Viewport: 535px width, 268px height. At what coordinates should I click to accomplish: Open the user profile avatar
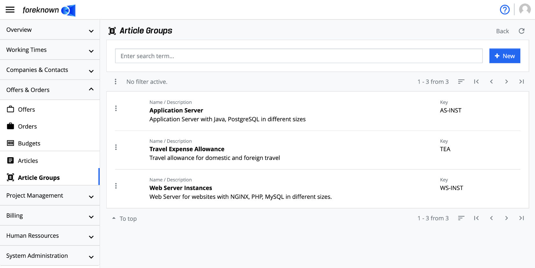(525, 10)
